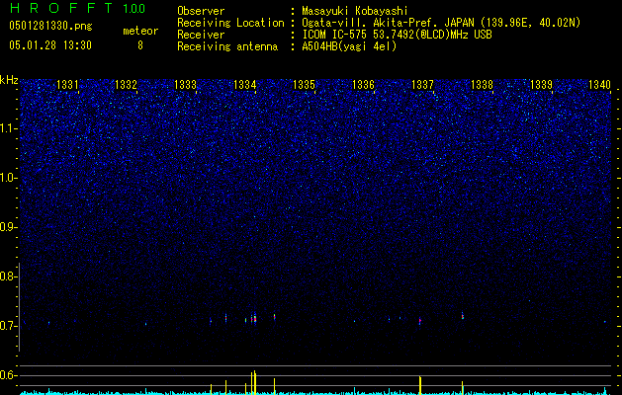Click the 1332 time marker
Viewport: 622px width, 395px height.
[x=126, y=84]
